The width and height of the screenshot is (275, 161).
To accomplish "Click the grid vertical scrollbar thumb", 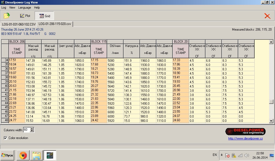I will [x=271, y=102].
